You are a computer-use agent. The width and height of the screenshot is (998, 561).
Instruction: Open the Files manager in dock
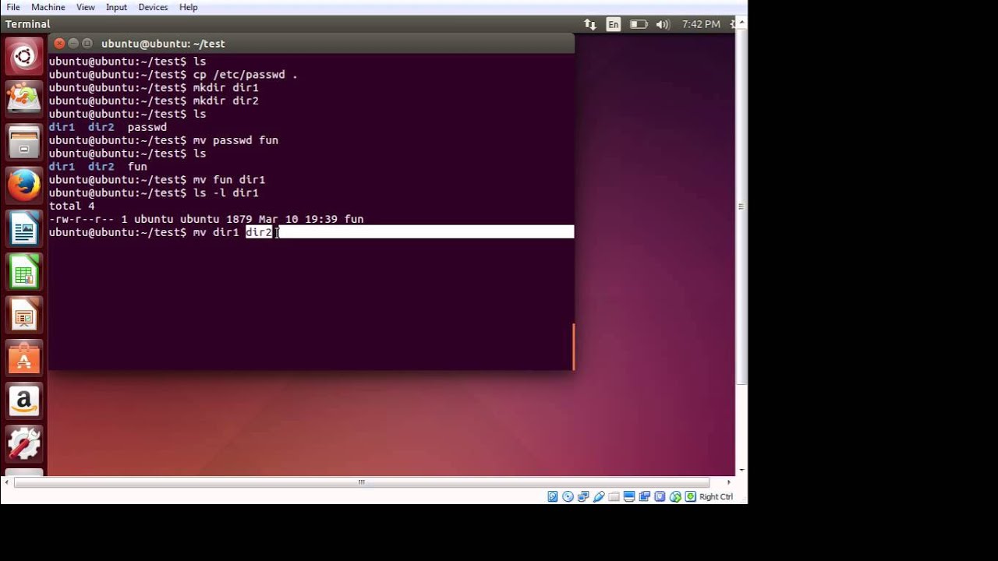coord(24,143)
